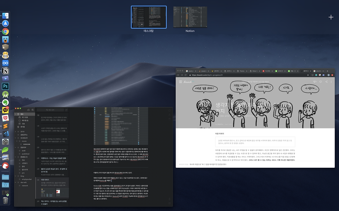The width and height of the screenshot is (339, 211).
Task: Add a new desktop space with the plus
Action: 331,17
